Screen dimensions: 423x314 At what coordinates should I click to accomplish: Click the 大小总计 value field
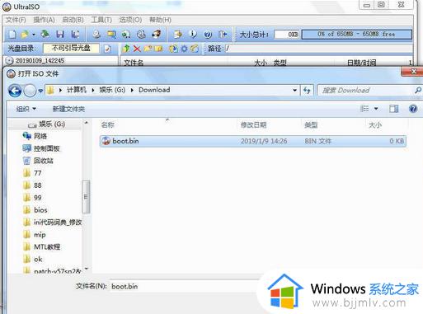[287, 35]
